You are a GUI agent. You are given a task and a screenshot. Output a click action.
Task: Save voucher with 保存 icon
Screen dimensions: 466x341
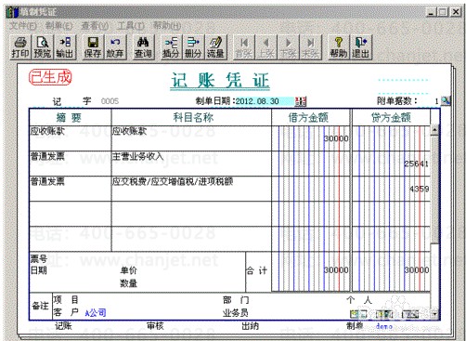(x=93, y=47)
